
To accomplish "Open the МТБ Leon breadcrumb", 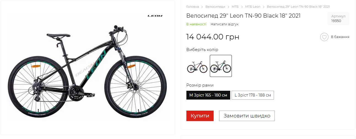I will tap(253, 7).
